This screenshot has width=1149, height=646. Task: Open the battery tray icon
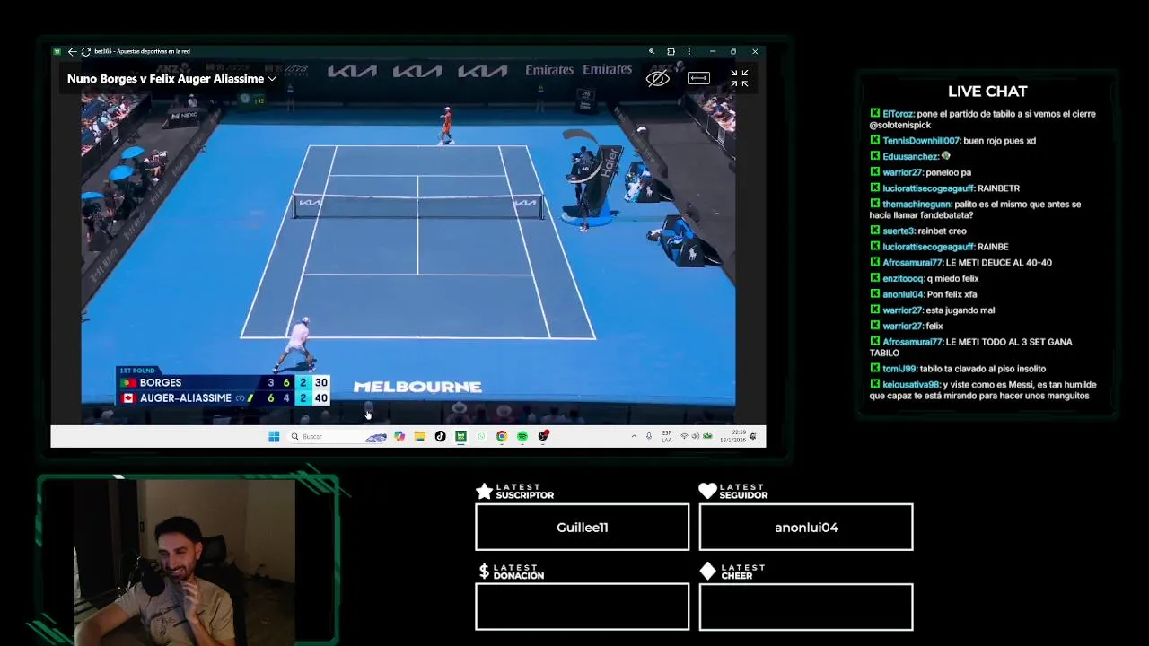pos(707,436)
